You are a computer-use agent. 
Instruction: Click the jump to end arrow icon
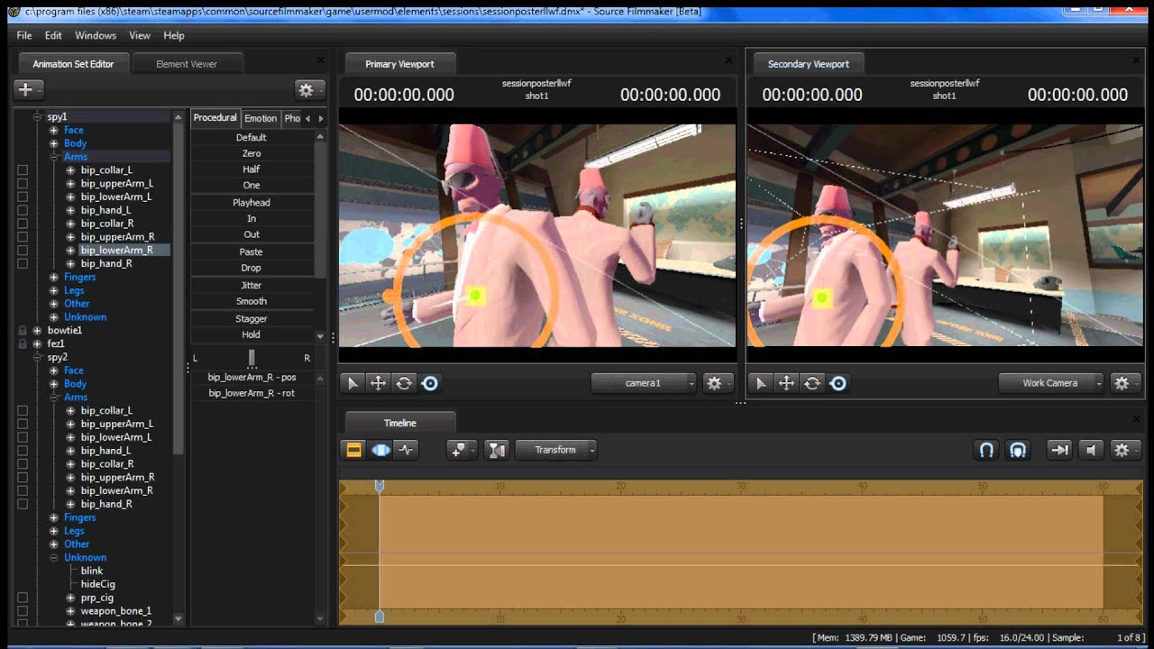tap(1059, 450)
